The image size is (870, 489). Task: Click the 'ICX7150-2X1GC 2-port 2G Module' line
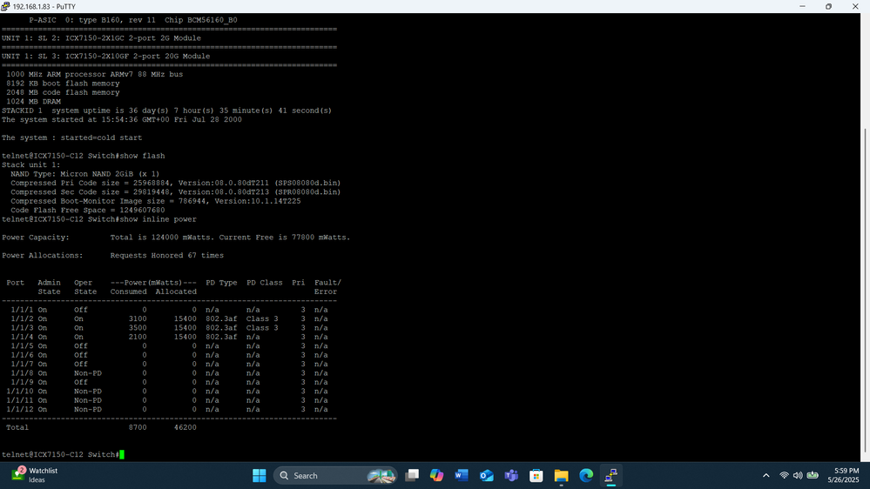[102, 38]
